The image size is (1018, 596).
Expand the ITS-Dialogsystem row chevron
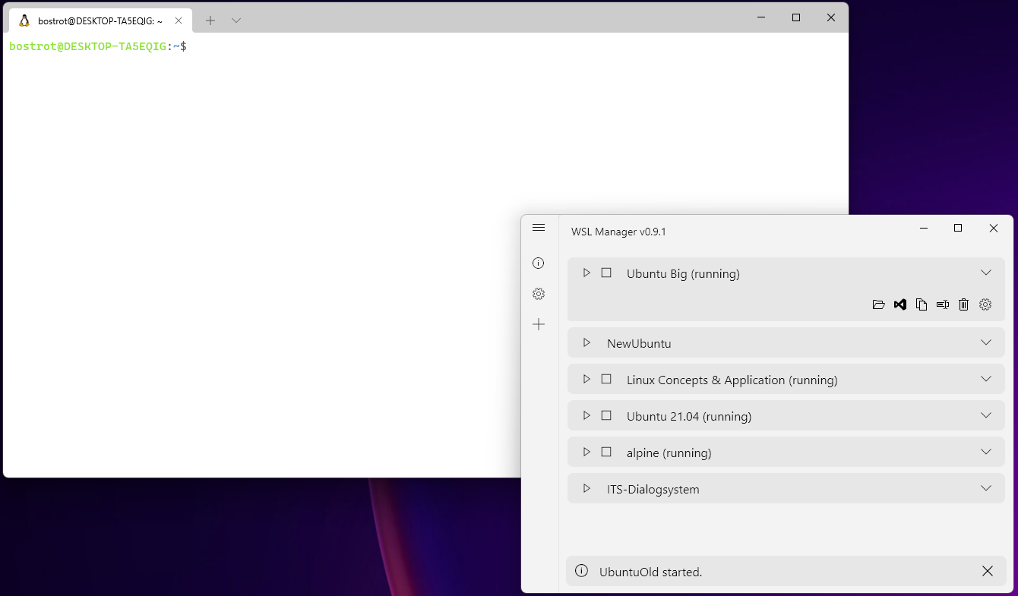point(986,488)
